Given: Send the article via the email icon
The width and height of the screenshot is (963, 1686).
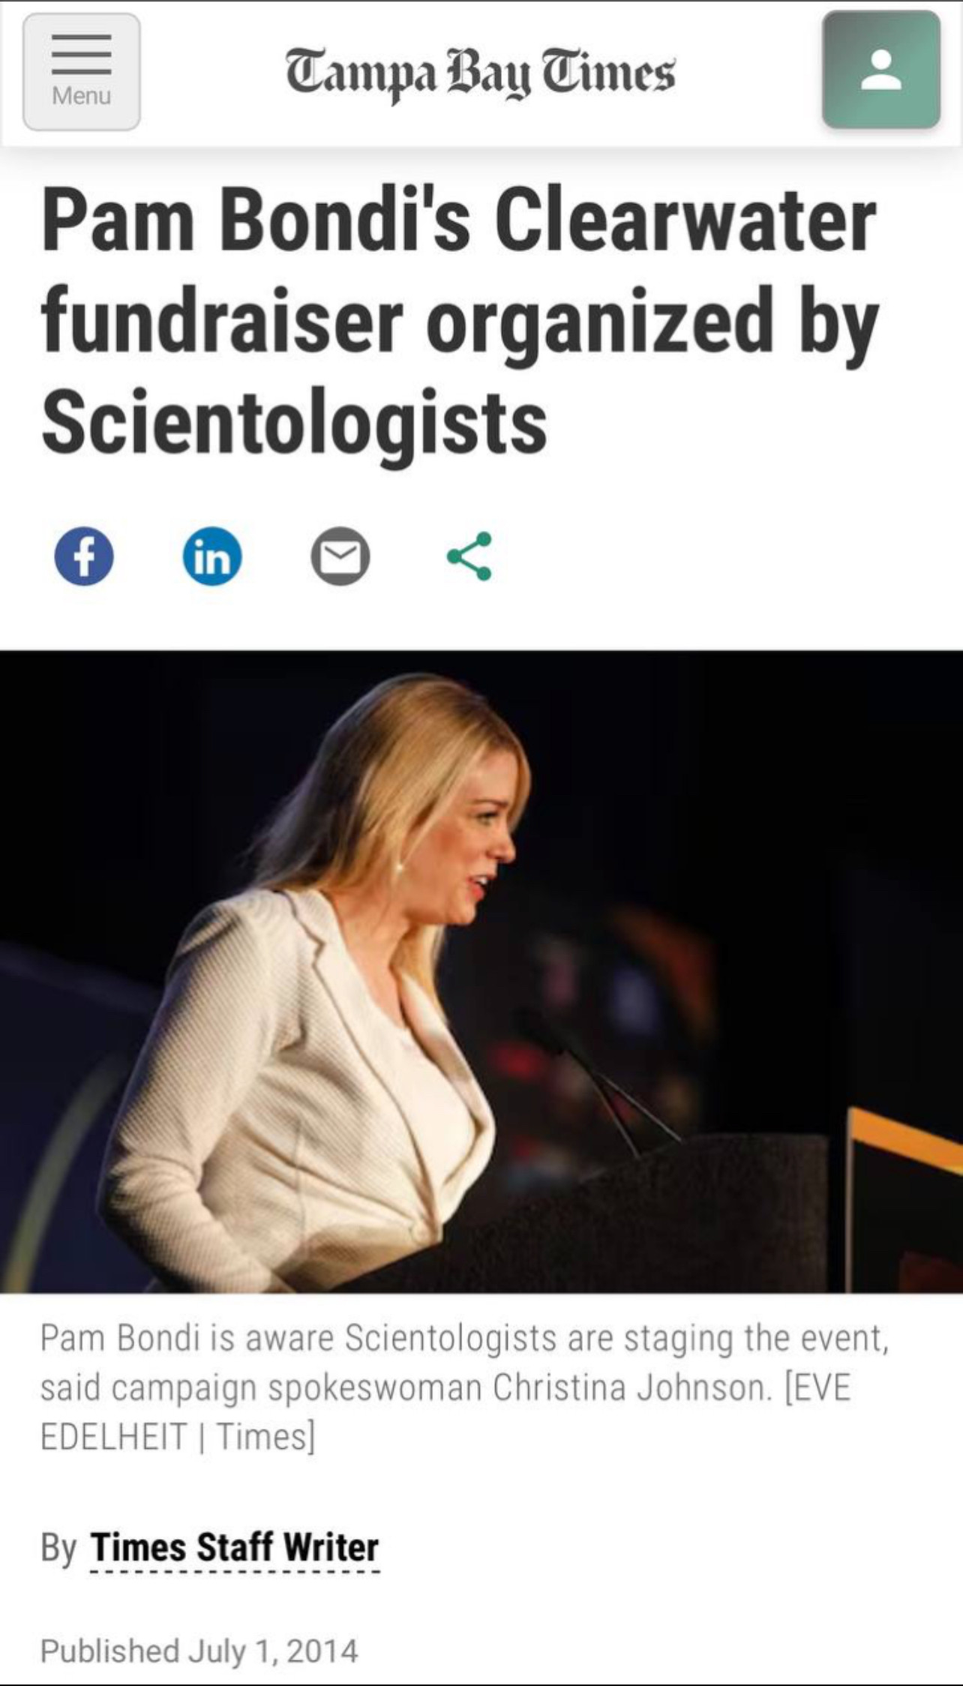Looking at the screenshot, I should tap(340, 556).
